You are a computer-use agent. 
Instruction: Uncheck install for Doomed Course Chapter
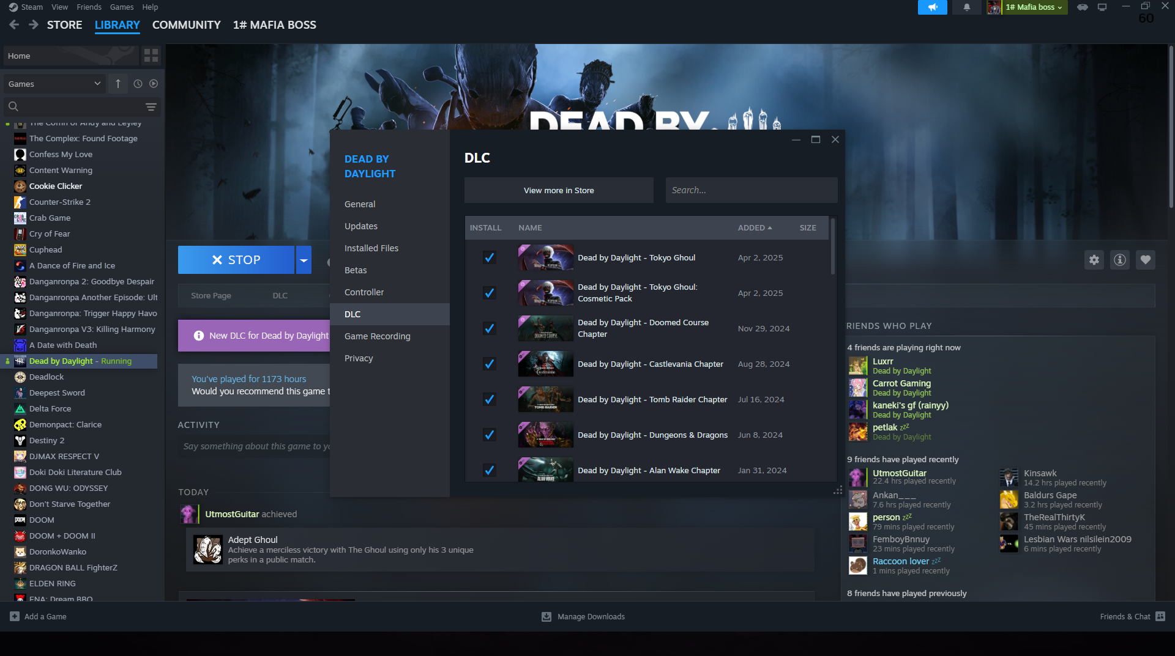point(489,328)
